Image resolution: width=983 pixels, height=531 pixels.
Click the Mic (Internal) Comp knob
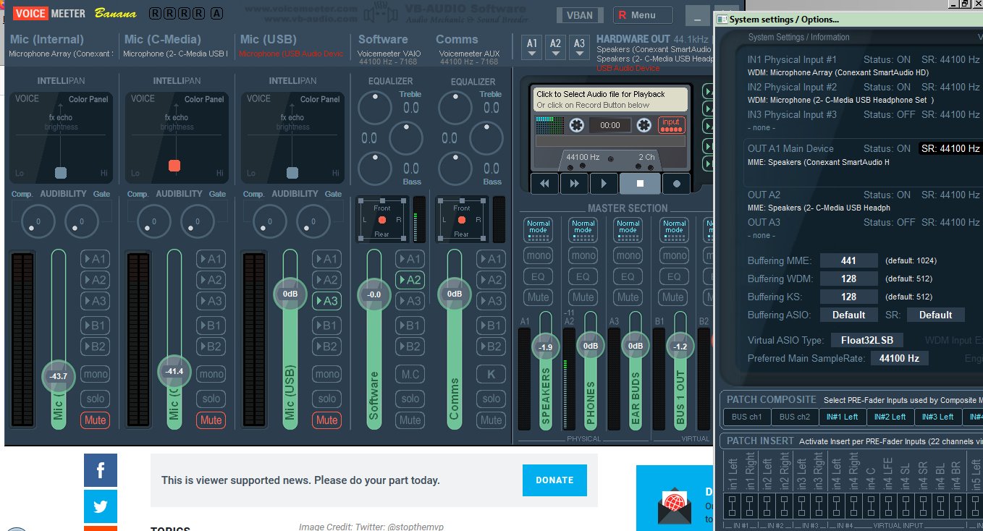pyautogui.click(x=38, y=221)
